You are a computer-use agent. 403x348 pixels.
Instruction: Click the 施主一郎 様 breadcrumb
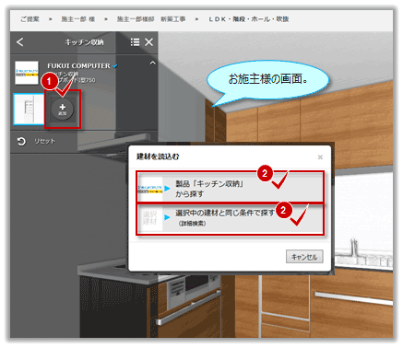[78, 19]
